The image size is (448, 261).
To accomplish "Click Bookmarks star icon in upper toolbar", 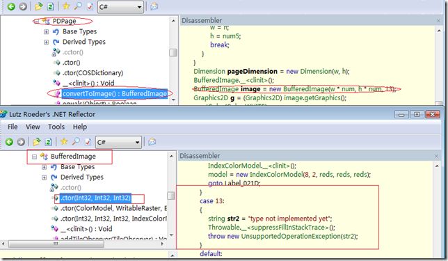I will [66, 6].
